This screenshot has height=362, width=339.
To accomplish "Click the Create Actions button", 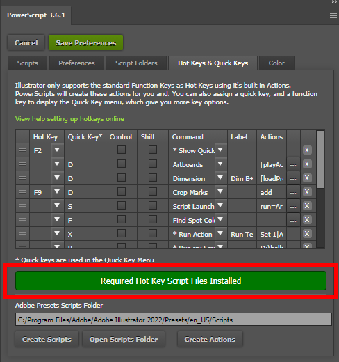I will pos(210,339).
